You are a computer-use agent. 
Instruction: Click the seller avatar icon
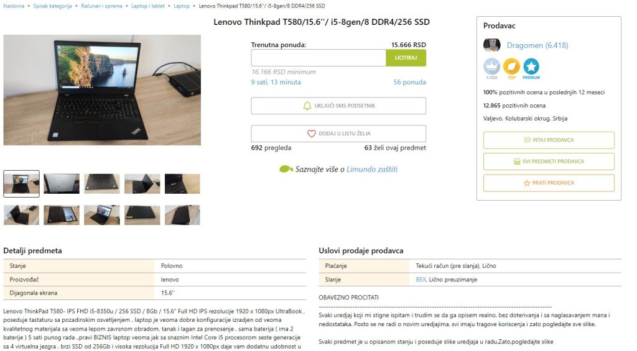pyautogui.click(x=491, y=45)
